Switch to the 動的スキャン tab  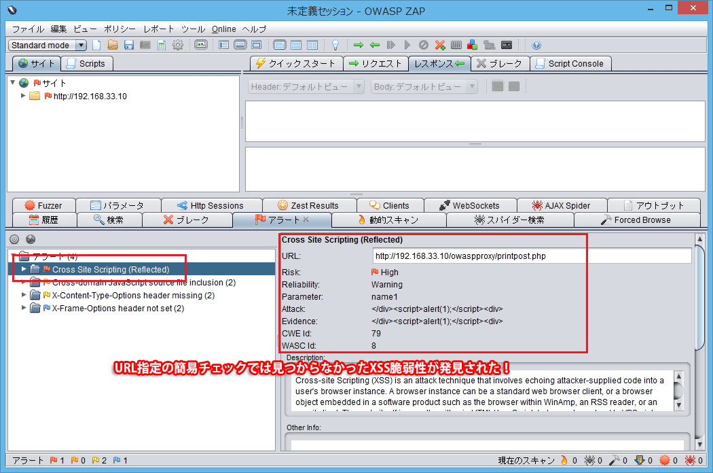[x=389, y=220]
